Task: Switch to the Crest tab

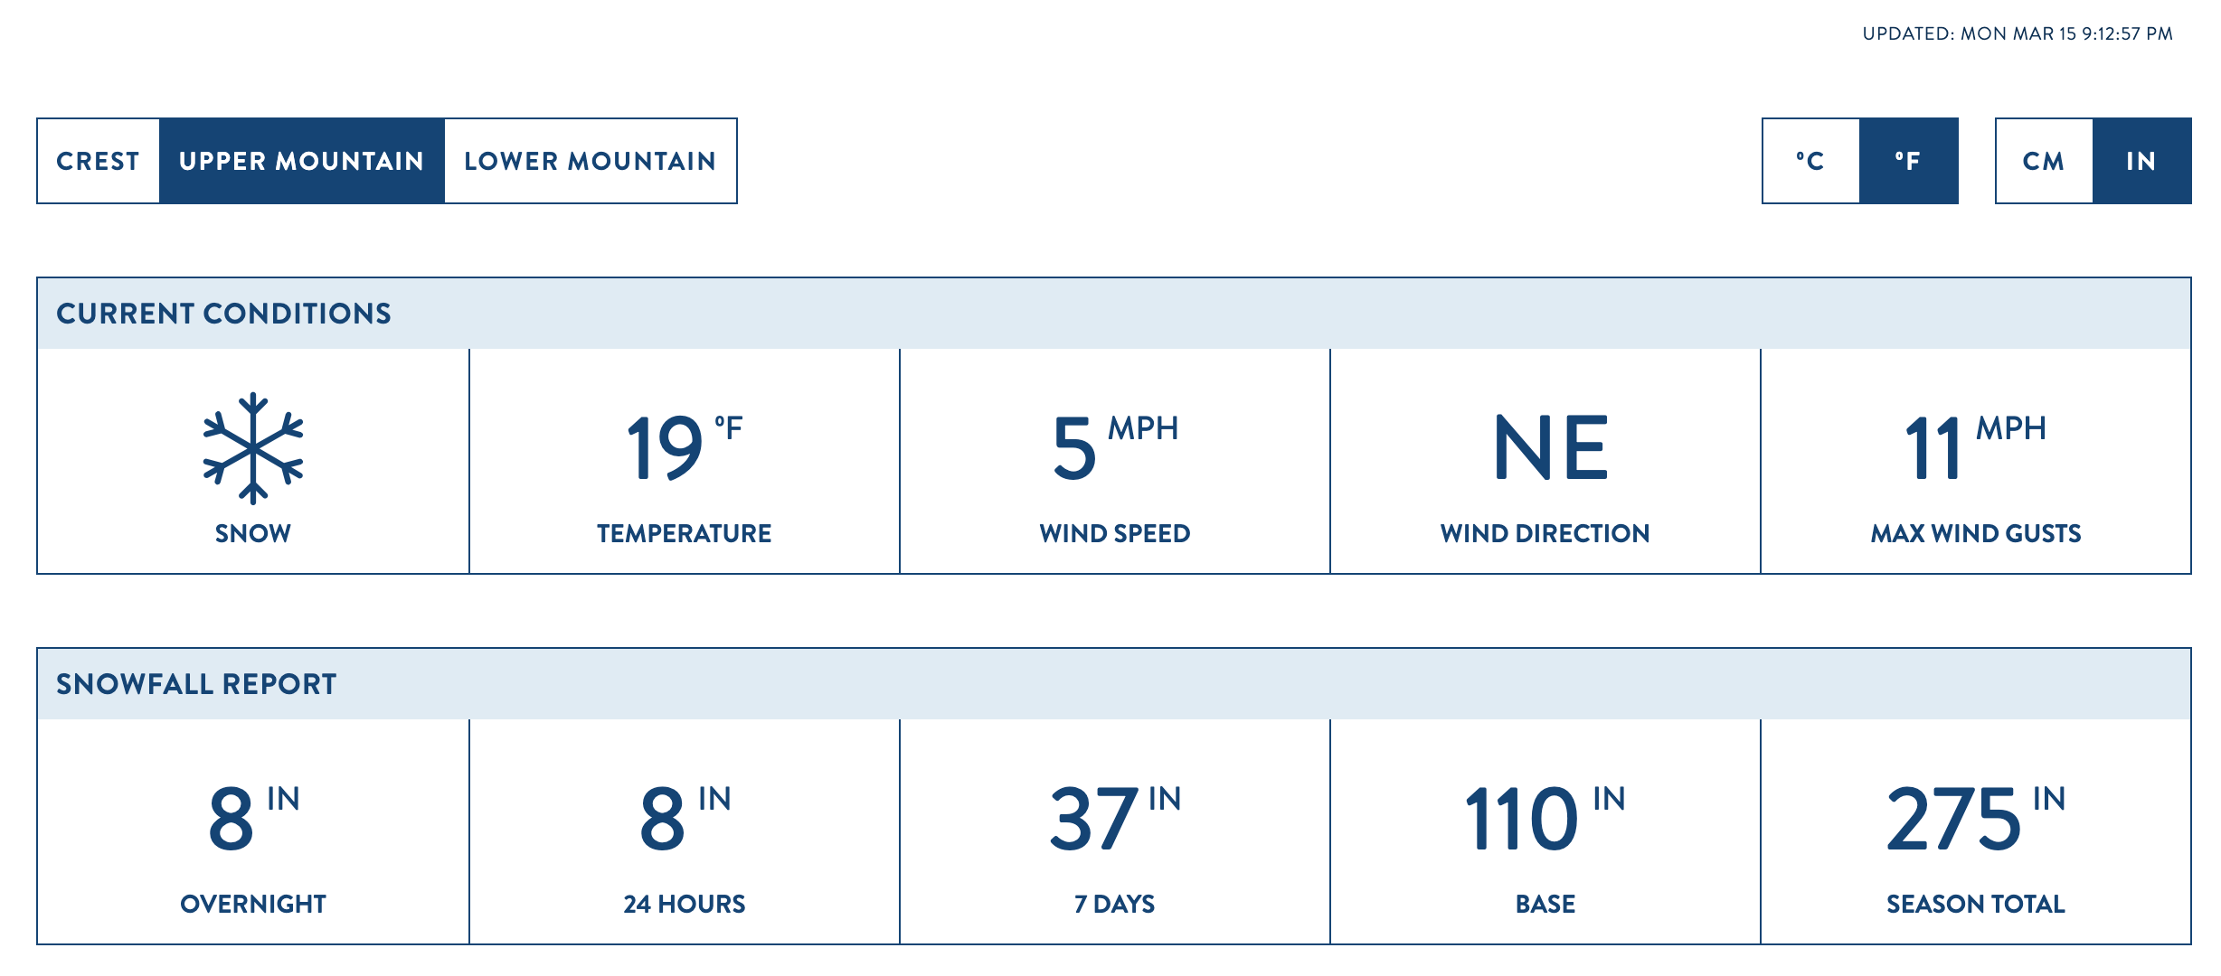Action: [99, 161]
